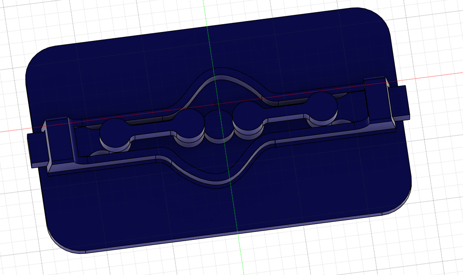Pick the circular boss right of center
The width and height of the screenshot is (463, 275).
click(x=248, y=114)
